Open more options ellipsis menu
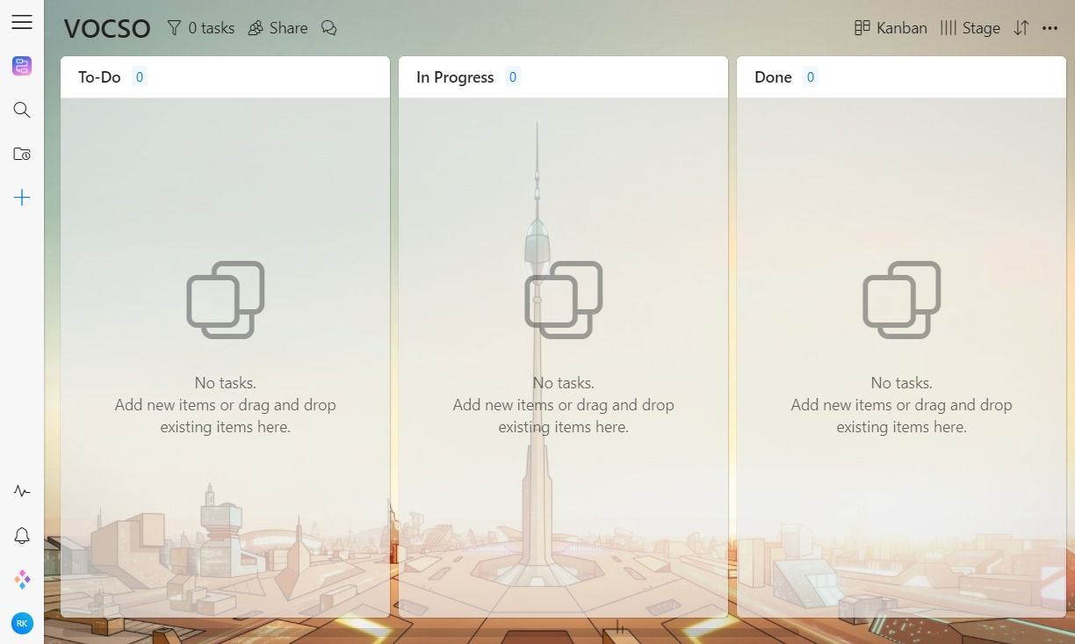The image size is (1075, 644). [x=1050, y=28]
